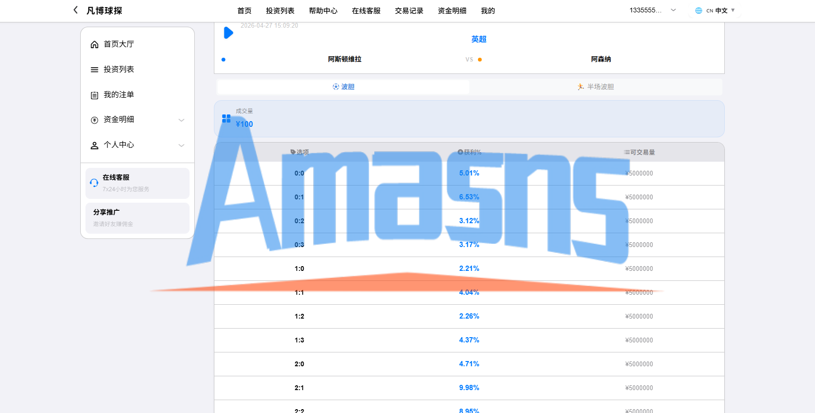Open the account dropdown 1335555...

tap(653, 10)
